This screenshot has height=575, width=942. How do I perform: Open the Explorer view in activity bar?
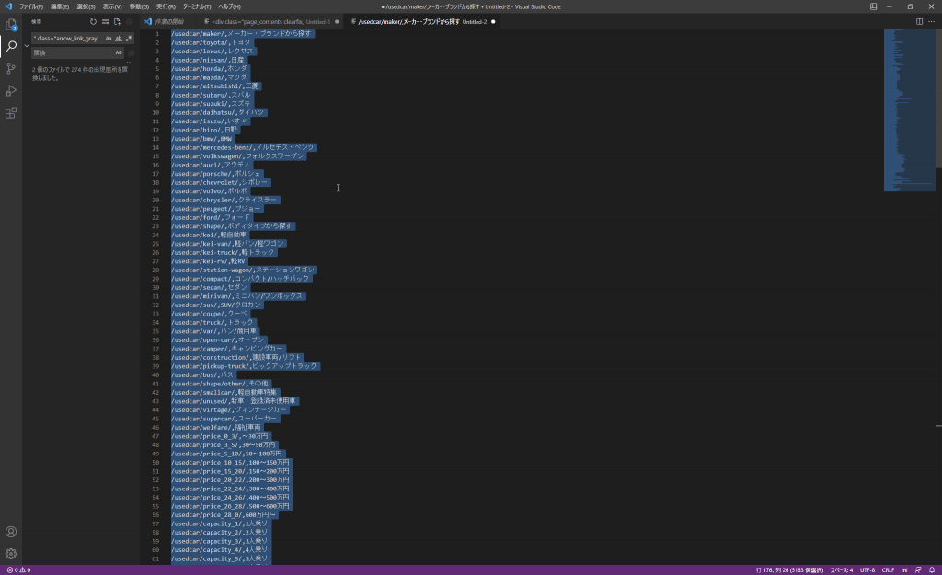pos(11,25)
